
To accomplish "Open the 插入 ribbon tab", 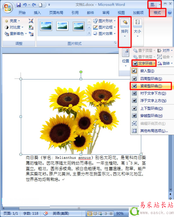I will point(37,13).
